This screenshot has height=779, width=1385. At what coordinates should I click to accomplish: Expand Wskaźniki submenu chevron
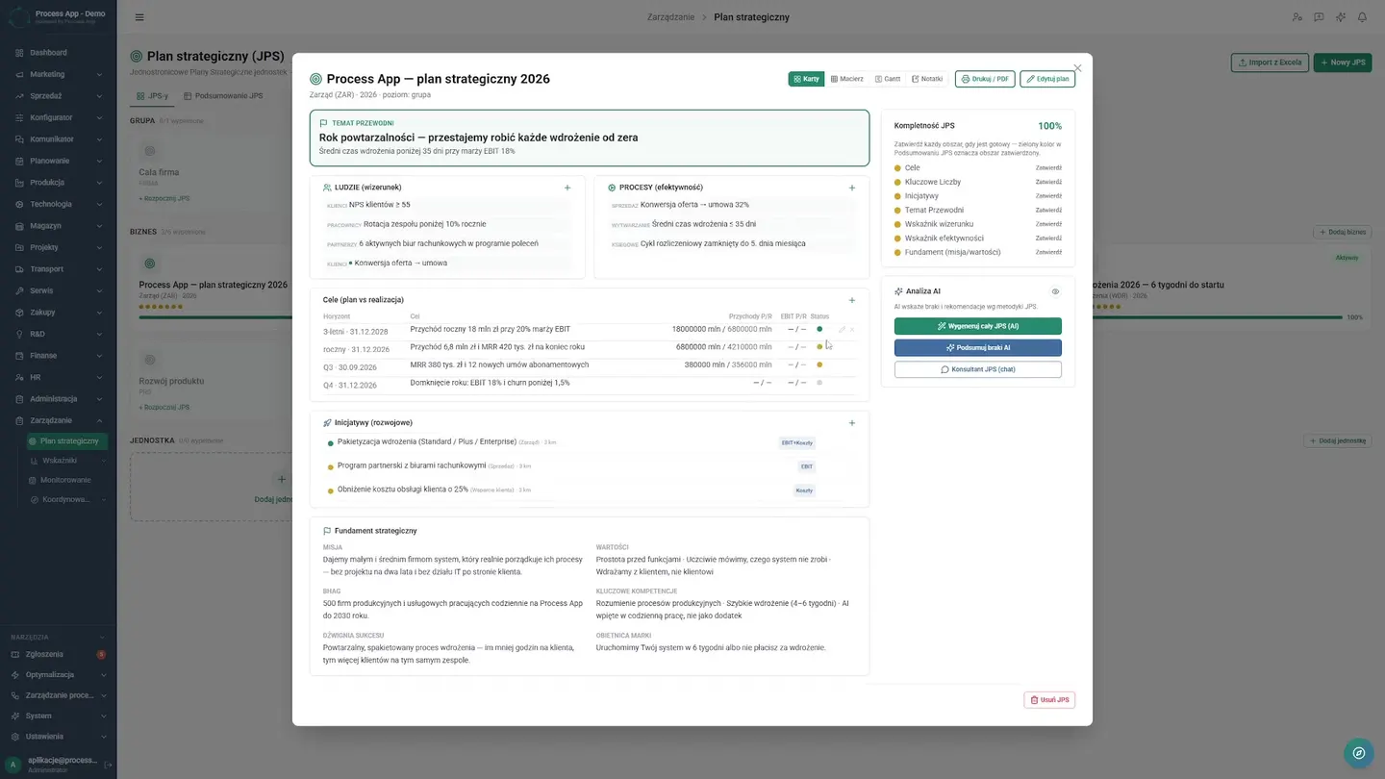coord(103,461)
